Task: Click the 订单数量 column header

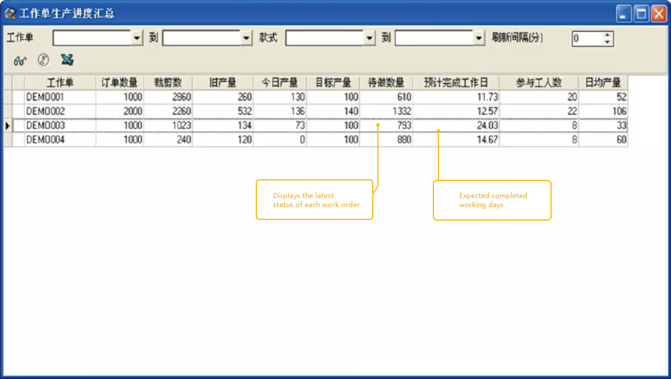Action: click(x=119, y=83)
